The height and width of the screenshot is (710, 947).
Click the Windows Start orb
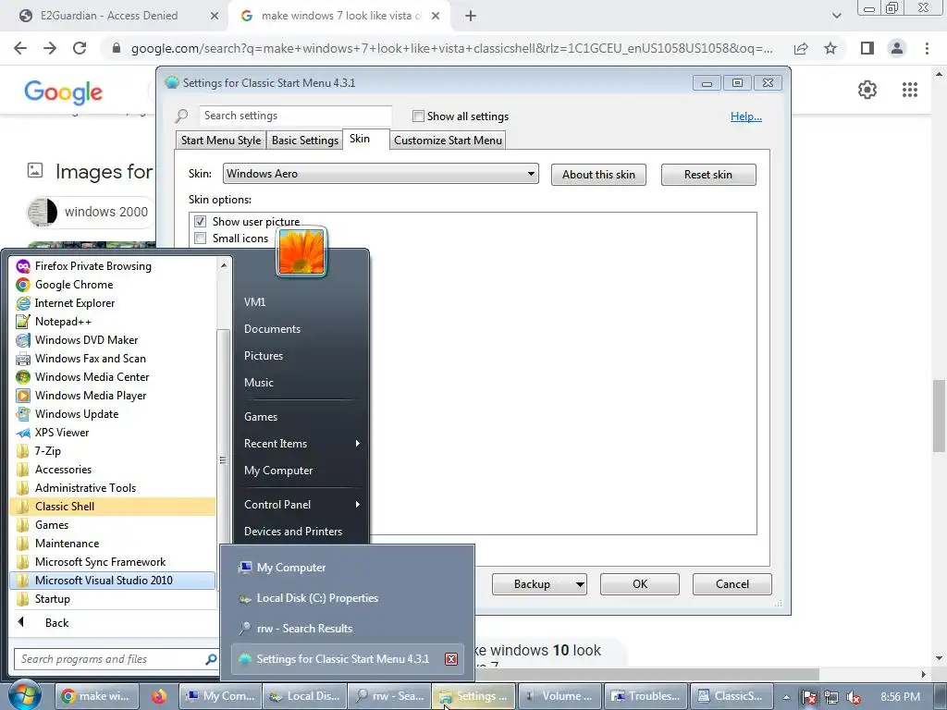click(24, 695)
